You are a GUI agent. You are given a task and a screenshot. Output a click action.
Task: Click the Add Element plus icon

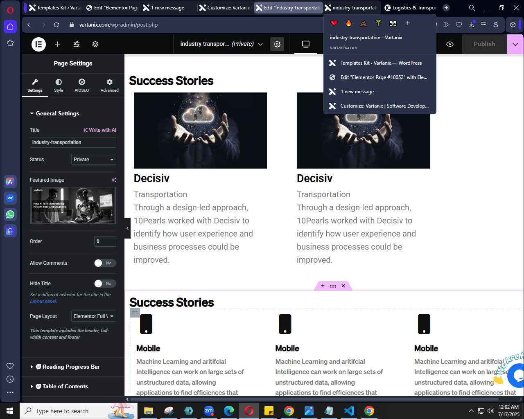click(58, 44)
